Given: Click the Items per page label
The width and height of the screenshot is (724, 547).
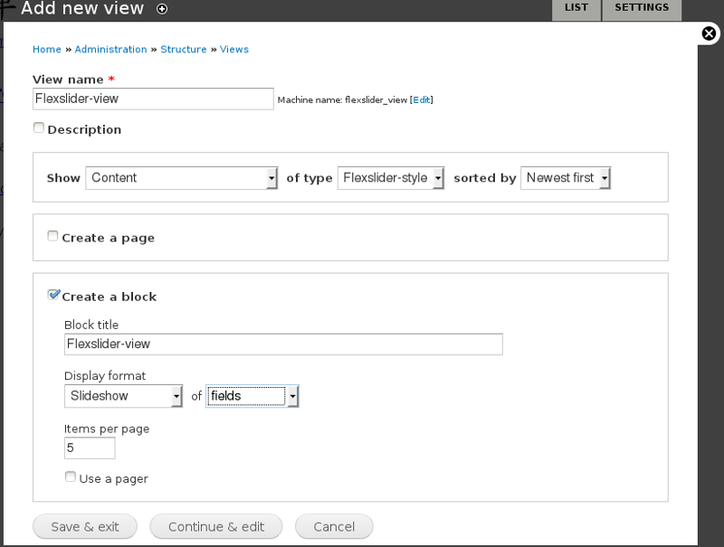Looking at the screenshot, I should pyautogui.click(x=107, y=429).
